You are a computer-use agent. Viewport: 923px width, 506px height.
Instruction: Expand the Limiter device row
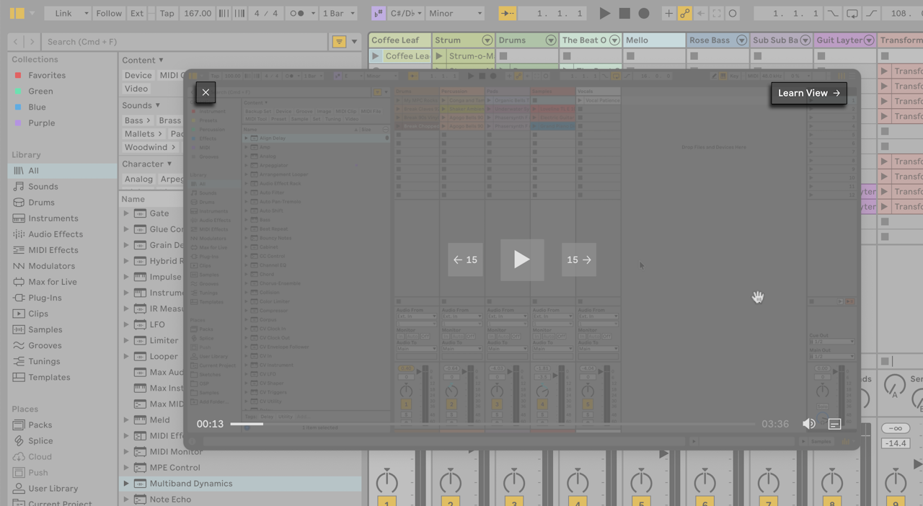pyautogui.click(x=126, y=340)
